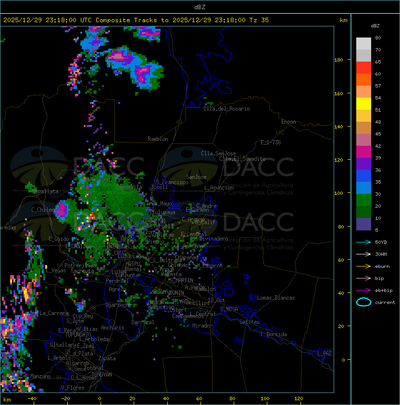Screen dimensions: 400x405
Task: Click the 'TUNUYAN' map label
Action: coord(102,374)
